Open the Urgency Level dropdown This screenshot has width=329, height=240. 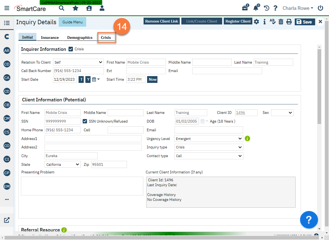click(x=209, y=139)
